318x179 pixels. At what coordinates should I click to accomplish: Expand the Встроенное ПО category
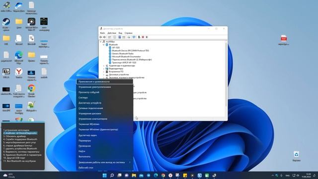point(104,72)
